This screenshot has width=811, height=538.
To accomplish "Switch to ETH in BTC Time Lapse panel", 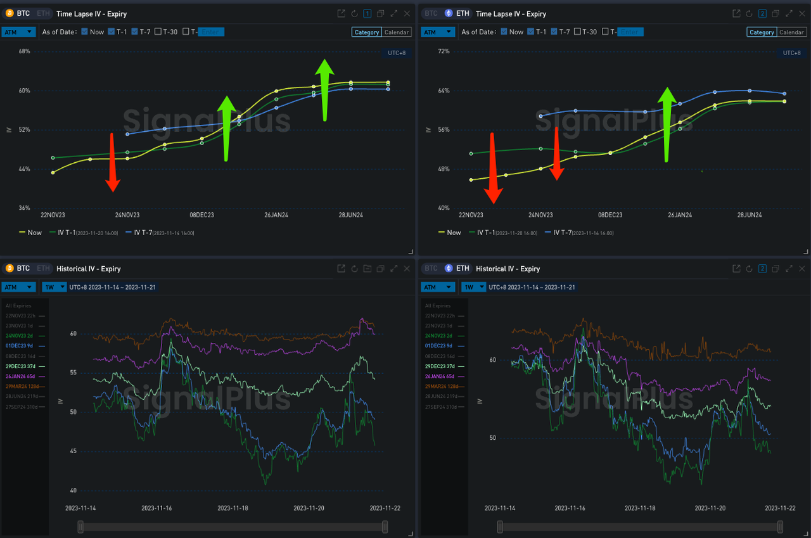I will [43, 13].
